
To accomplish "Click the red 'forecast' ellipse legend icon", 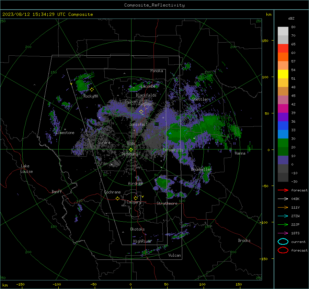I will point(283,250).
